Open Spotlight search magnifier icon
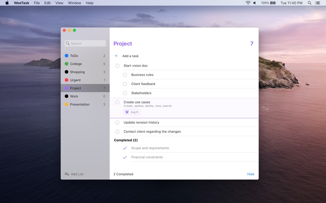326x203 pixels. click(x=310, y=3)
